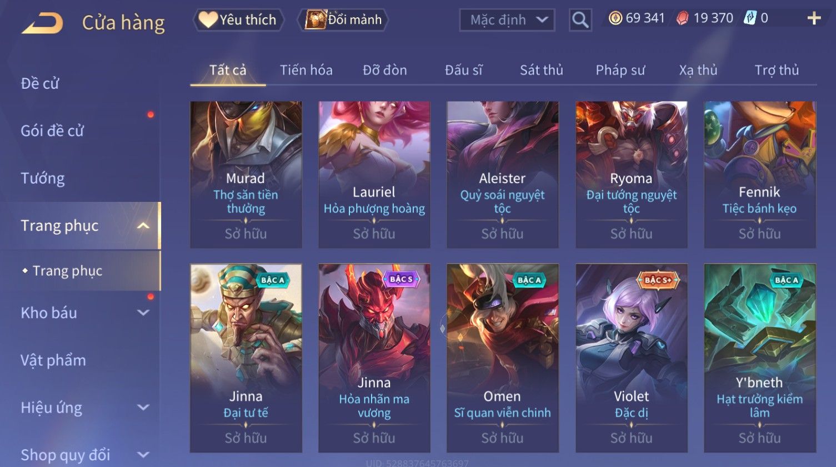Switch to the Pháp sư tab
Viewport: 836px width, 467px height.
coord(620,70)
